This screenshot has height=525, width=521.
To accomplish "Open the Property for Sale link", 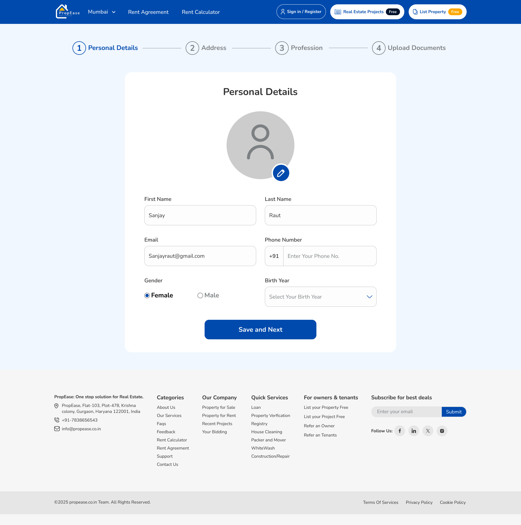I will point(219,407).
